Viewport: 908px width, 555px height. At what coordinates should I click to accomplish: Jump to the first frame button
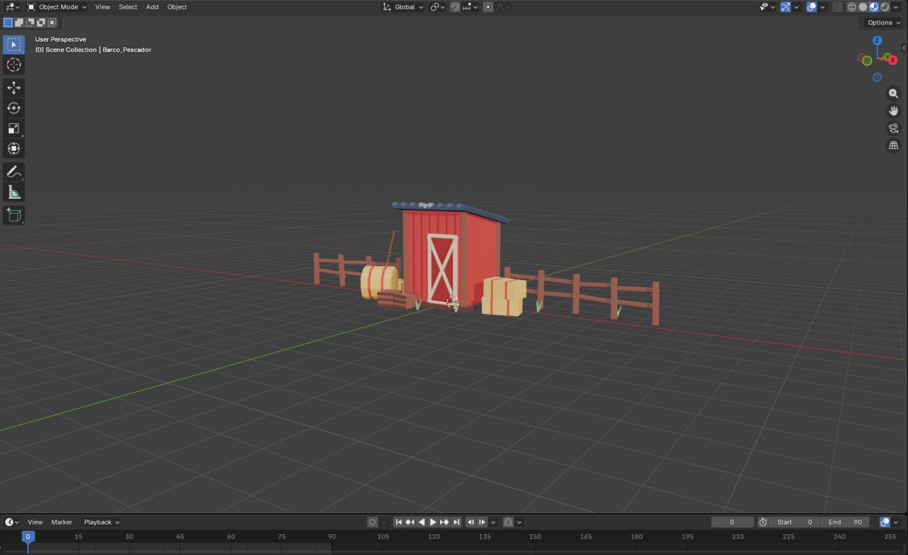[399, 522]
